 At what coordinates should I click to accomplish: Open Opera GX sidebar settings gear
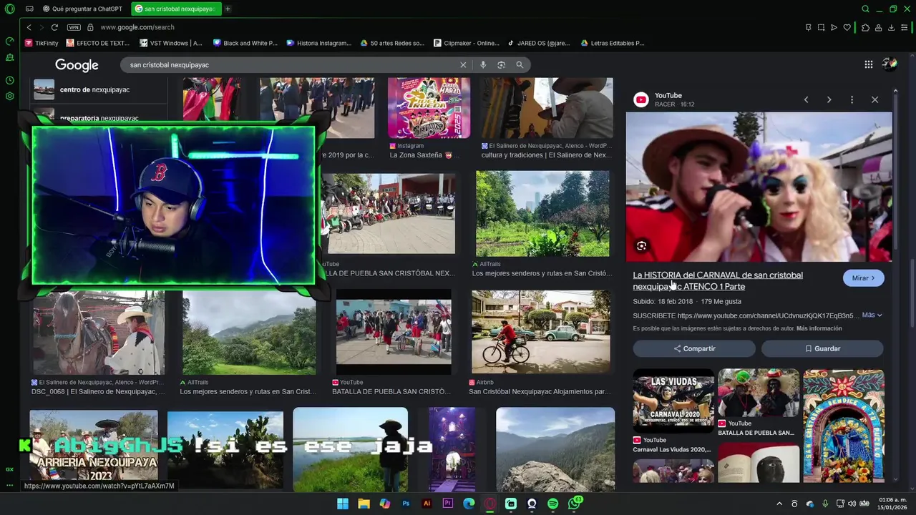tap(10, 96)
